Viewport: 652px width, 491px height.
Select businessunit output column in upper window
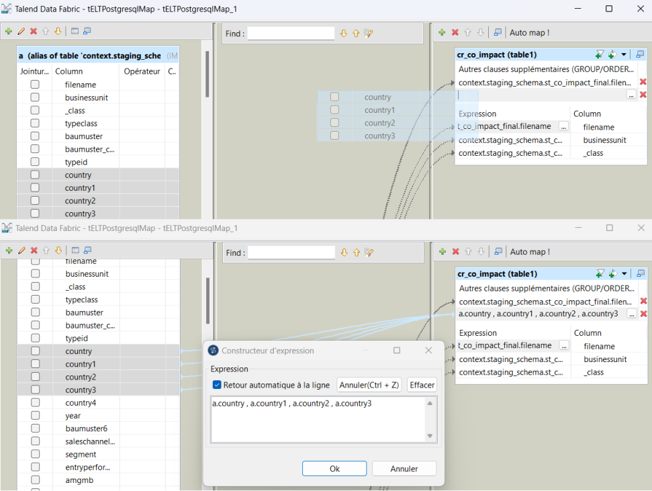[604, 140]
